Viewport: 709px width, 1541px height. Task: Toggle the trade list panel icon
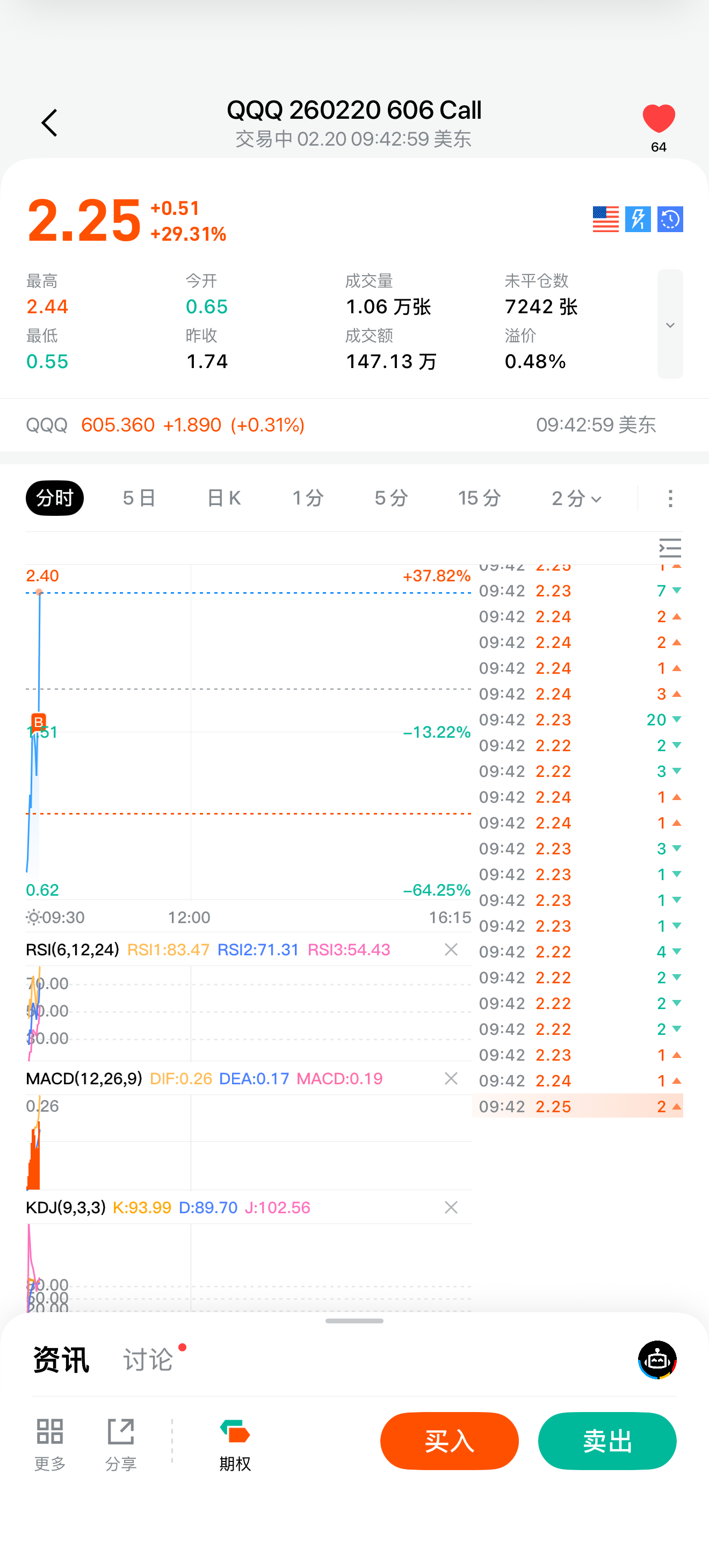[670, 548]
